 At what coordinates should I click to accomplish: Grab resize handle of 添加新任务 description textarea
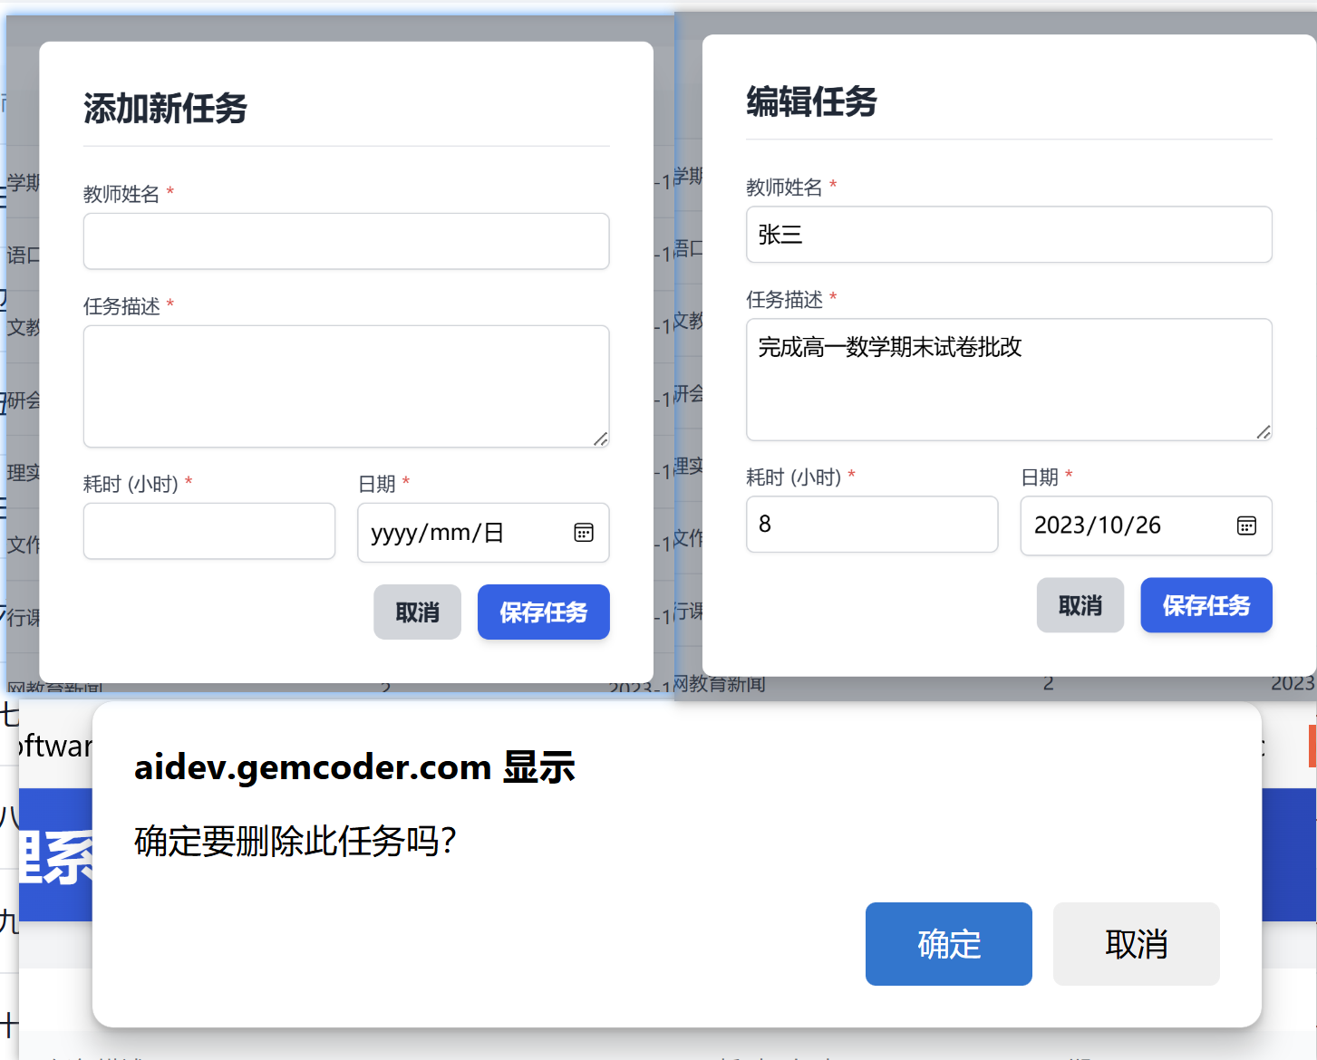coord(601,439)
